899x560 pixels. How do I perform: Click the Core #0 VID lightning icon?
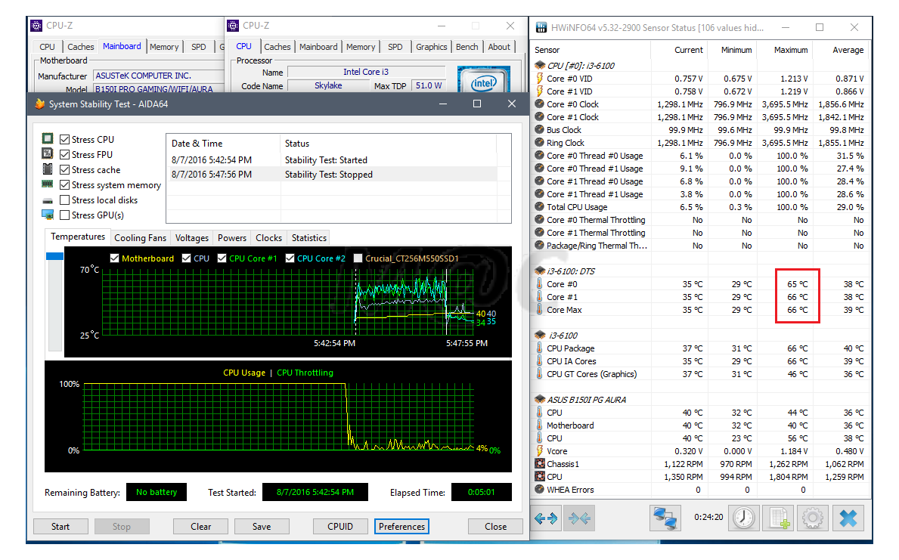(x=539, y=79)
